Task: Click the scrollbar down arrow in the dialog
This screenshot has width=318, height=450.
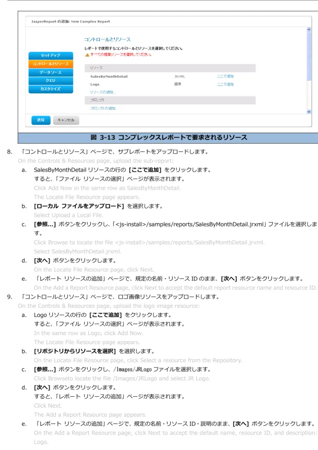Action: pos(309,112)
